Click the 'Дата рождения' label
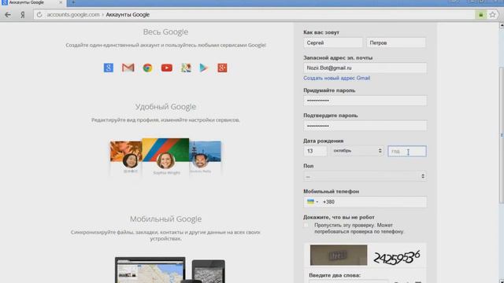This screenshot has height=283, width=504. pos(324,141)
